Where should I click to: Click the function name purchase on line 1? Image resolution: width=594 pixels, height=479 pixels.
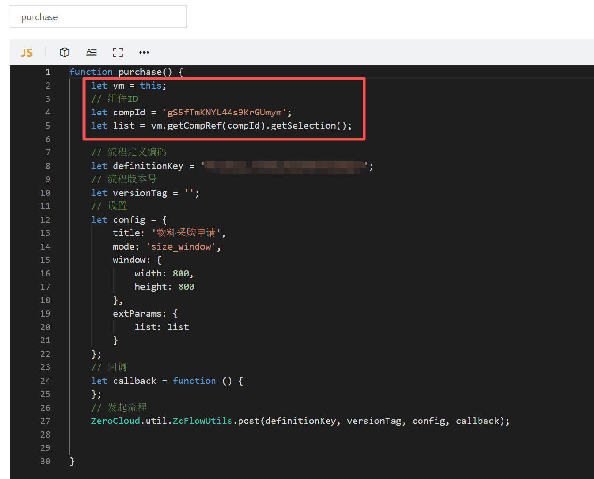[x=140, y=72]
